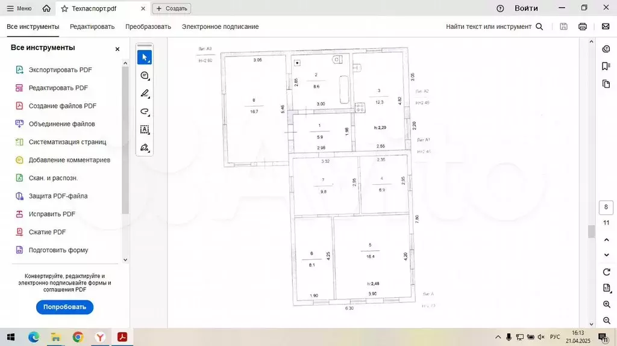Select the freehand draw loop tool
Image resolution: width=617 pixels, height=346 pixels.
coord(145,112)
